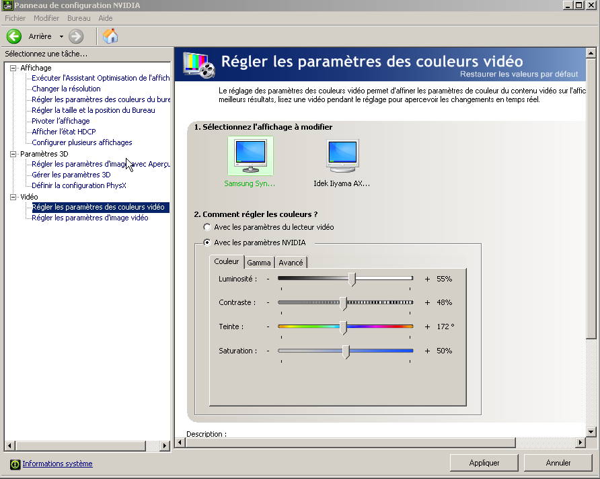Open the Aide menu
600x479 pixels.
tap(105, 18)
